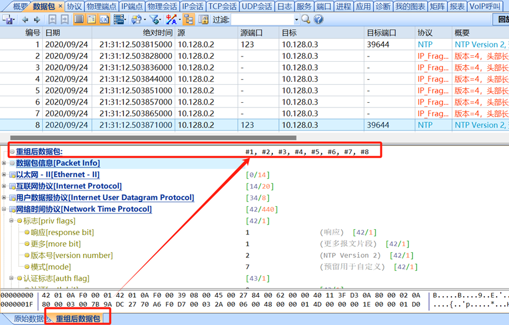The width and height of the screenshot is (509, 325).
Task: Click the export packets icon at toolbar start
Action: tap(8, 19)
